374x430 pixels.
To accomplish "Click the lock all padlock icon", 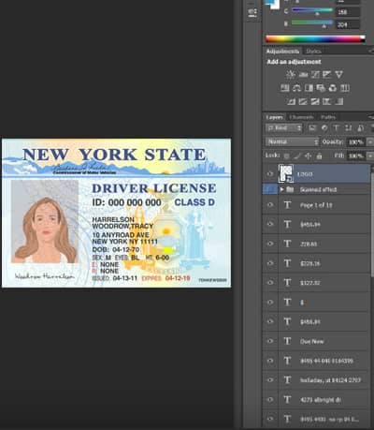I will (x=319, y=156).
